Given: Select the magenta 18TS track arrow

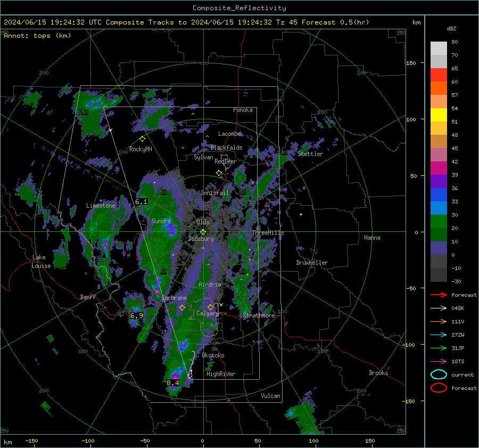Looking at the screenshot, I should click(x=439, y=362).
